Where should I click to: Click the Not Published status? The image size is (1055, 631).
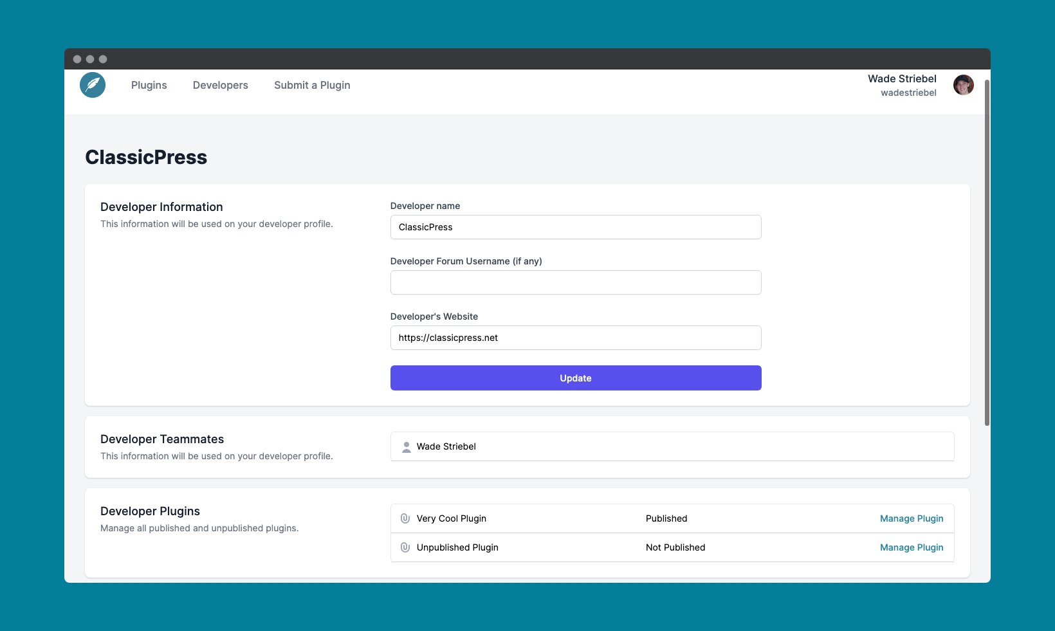coord(675,547)
